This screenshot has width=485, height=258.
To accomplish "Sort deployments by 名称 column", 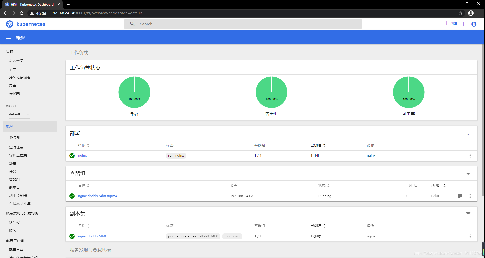I will pyautogui.click(x=84, y=145).
